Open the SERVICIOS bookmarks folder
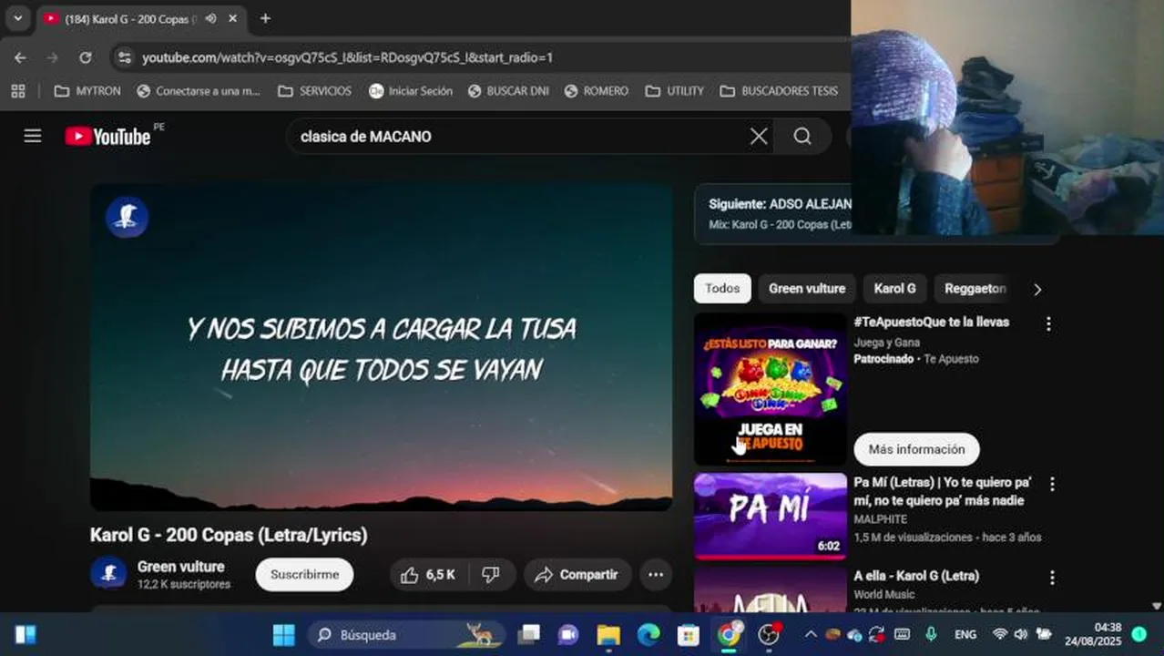The width and height of the screenshot is (1164, 656). [x=315, y=91]
